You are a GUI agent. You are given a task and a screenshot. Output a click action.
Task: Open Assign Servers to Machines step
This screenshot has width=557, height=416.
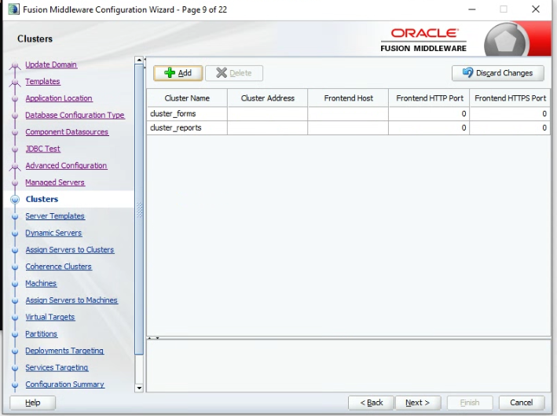click(x=71, y=300)
